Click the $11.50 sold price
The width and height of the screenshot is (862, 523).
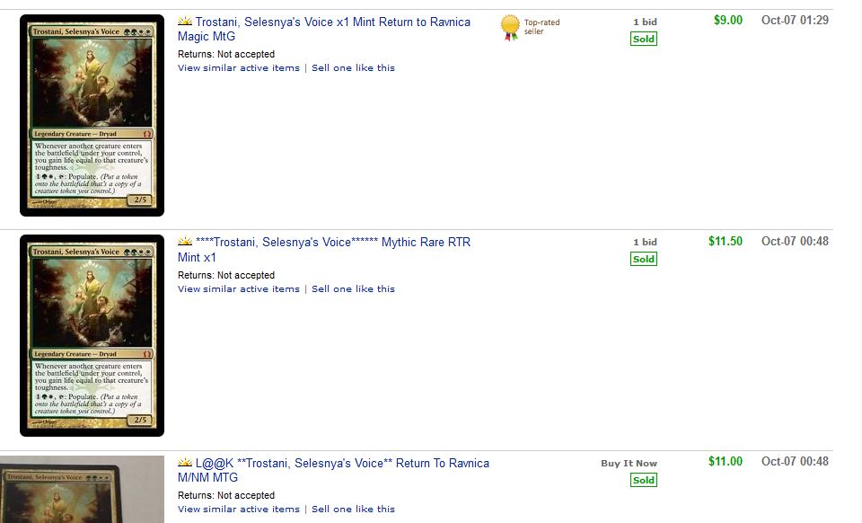tap(725, 242)
